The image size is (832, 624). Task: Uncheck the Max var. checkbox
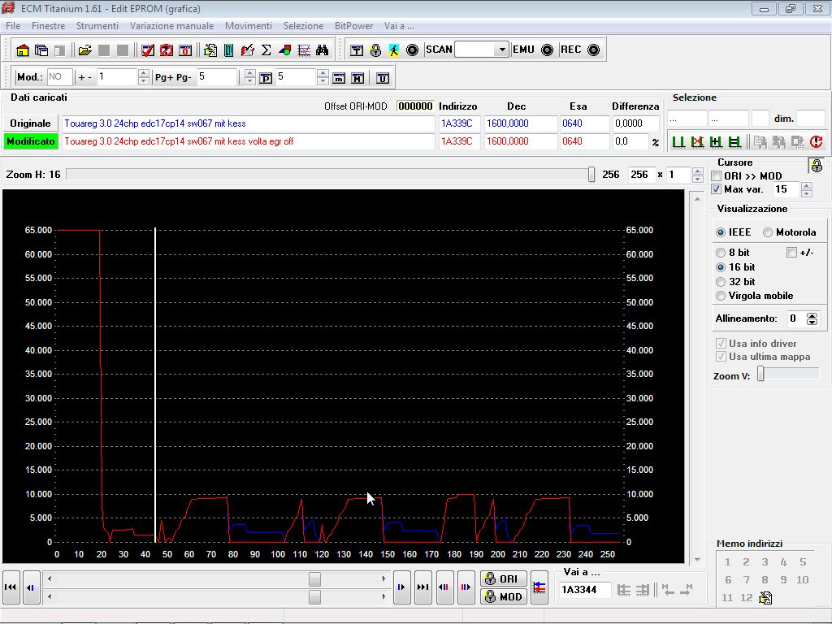pos(717,189)
